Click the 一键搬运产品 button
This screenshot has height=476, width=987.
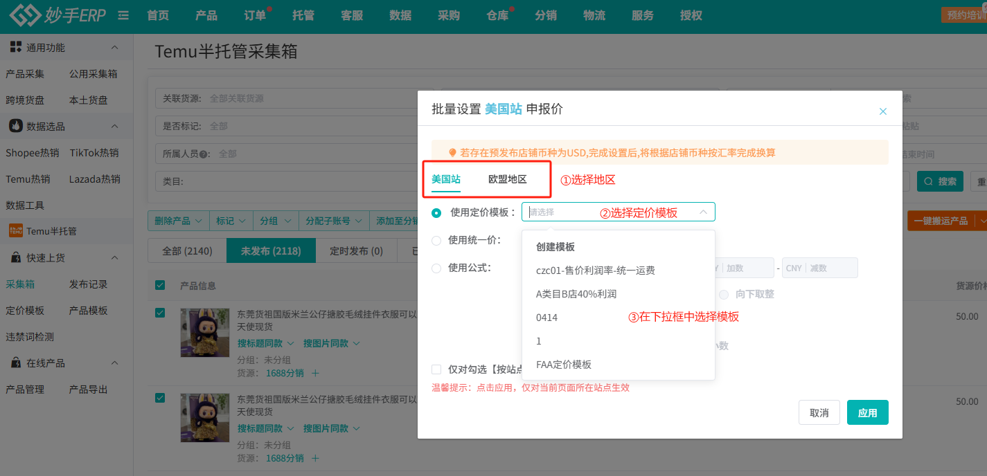tap(941, 221)
